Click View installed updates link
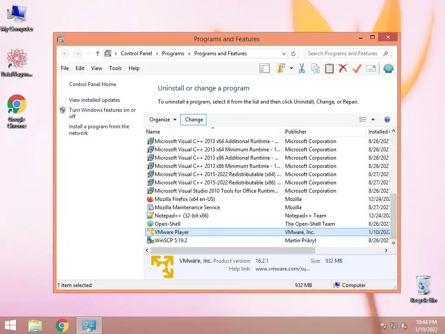Screen dimensions: 445x334 pos(94,100)
